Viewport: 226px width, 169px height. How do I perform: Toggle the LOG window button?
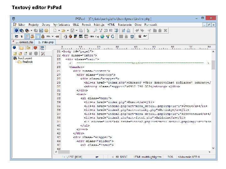tap(41, 30)
